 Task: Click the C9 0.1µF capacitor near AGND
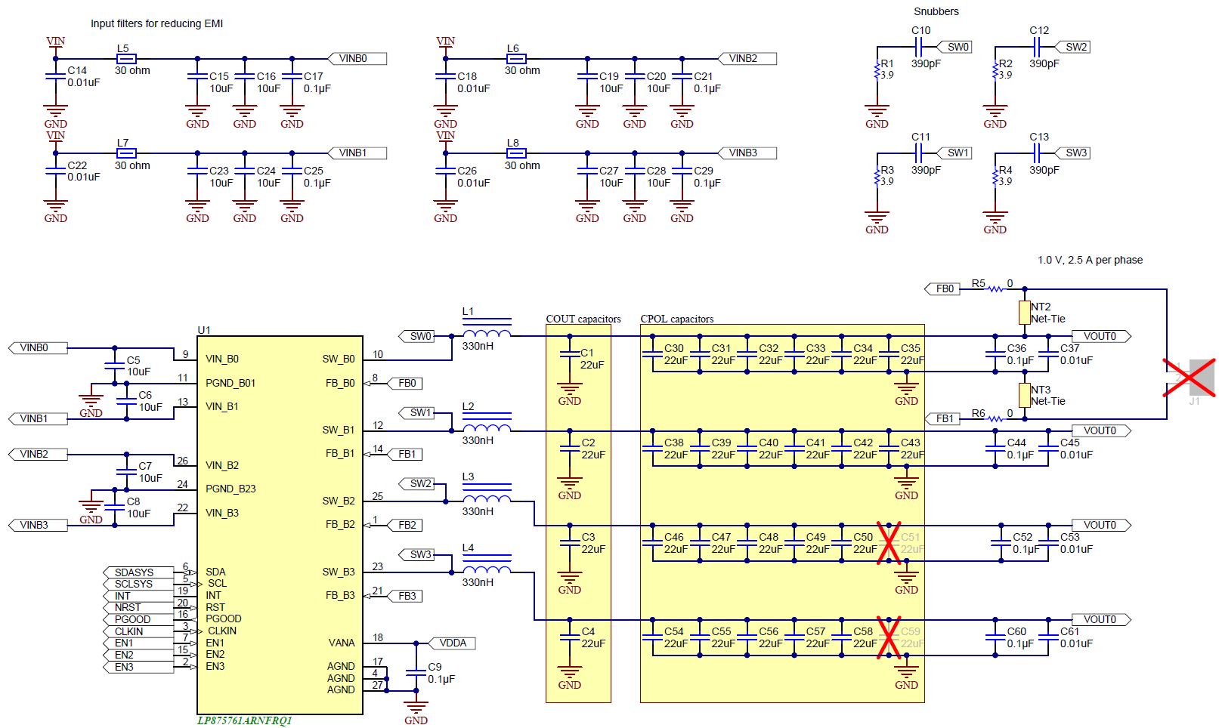[417, 673]
